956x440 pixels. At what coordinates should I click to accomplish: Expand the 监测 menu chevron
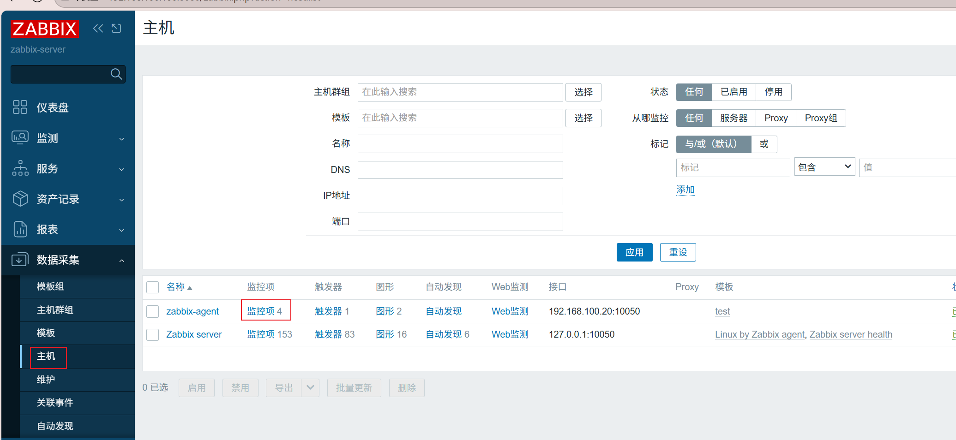coord(122,138)
